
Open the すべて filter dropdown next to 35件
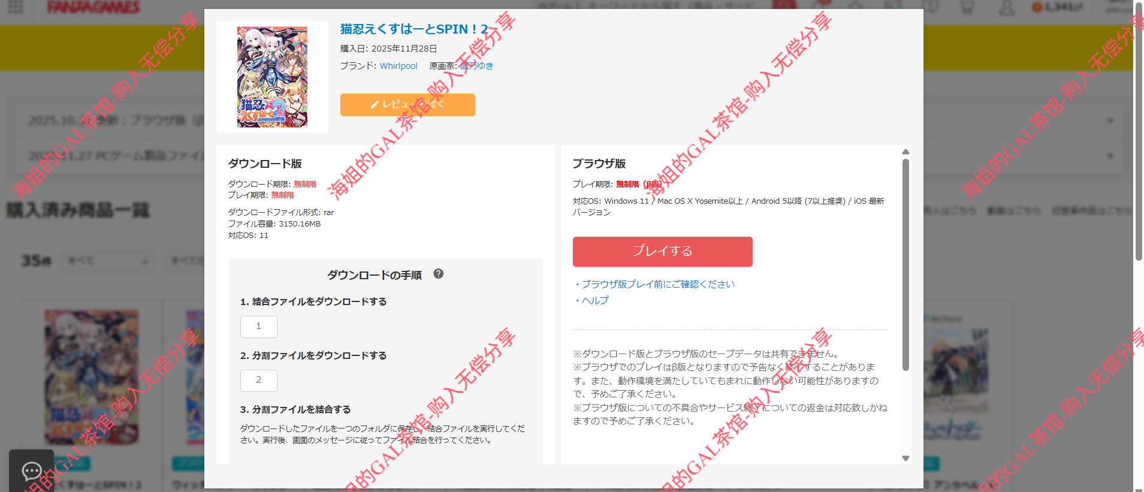[108, 261]
